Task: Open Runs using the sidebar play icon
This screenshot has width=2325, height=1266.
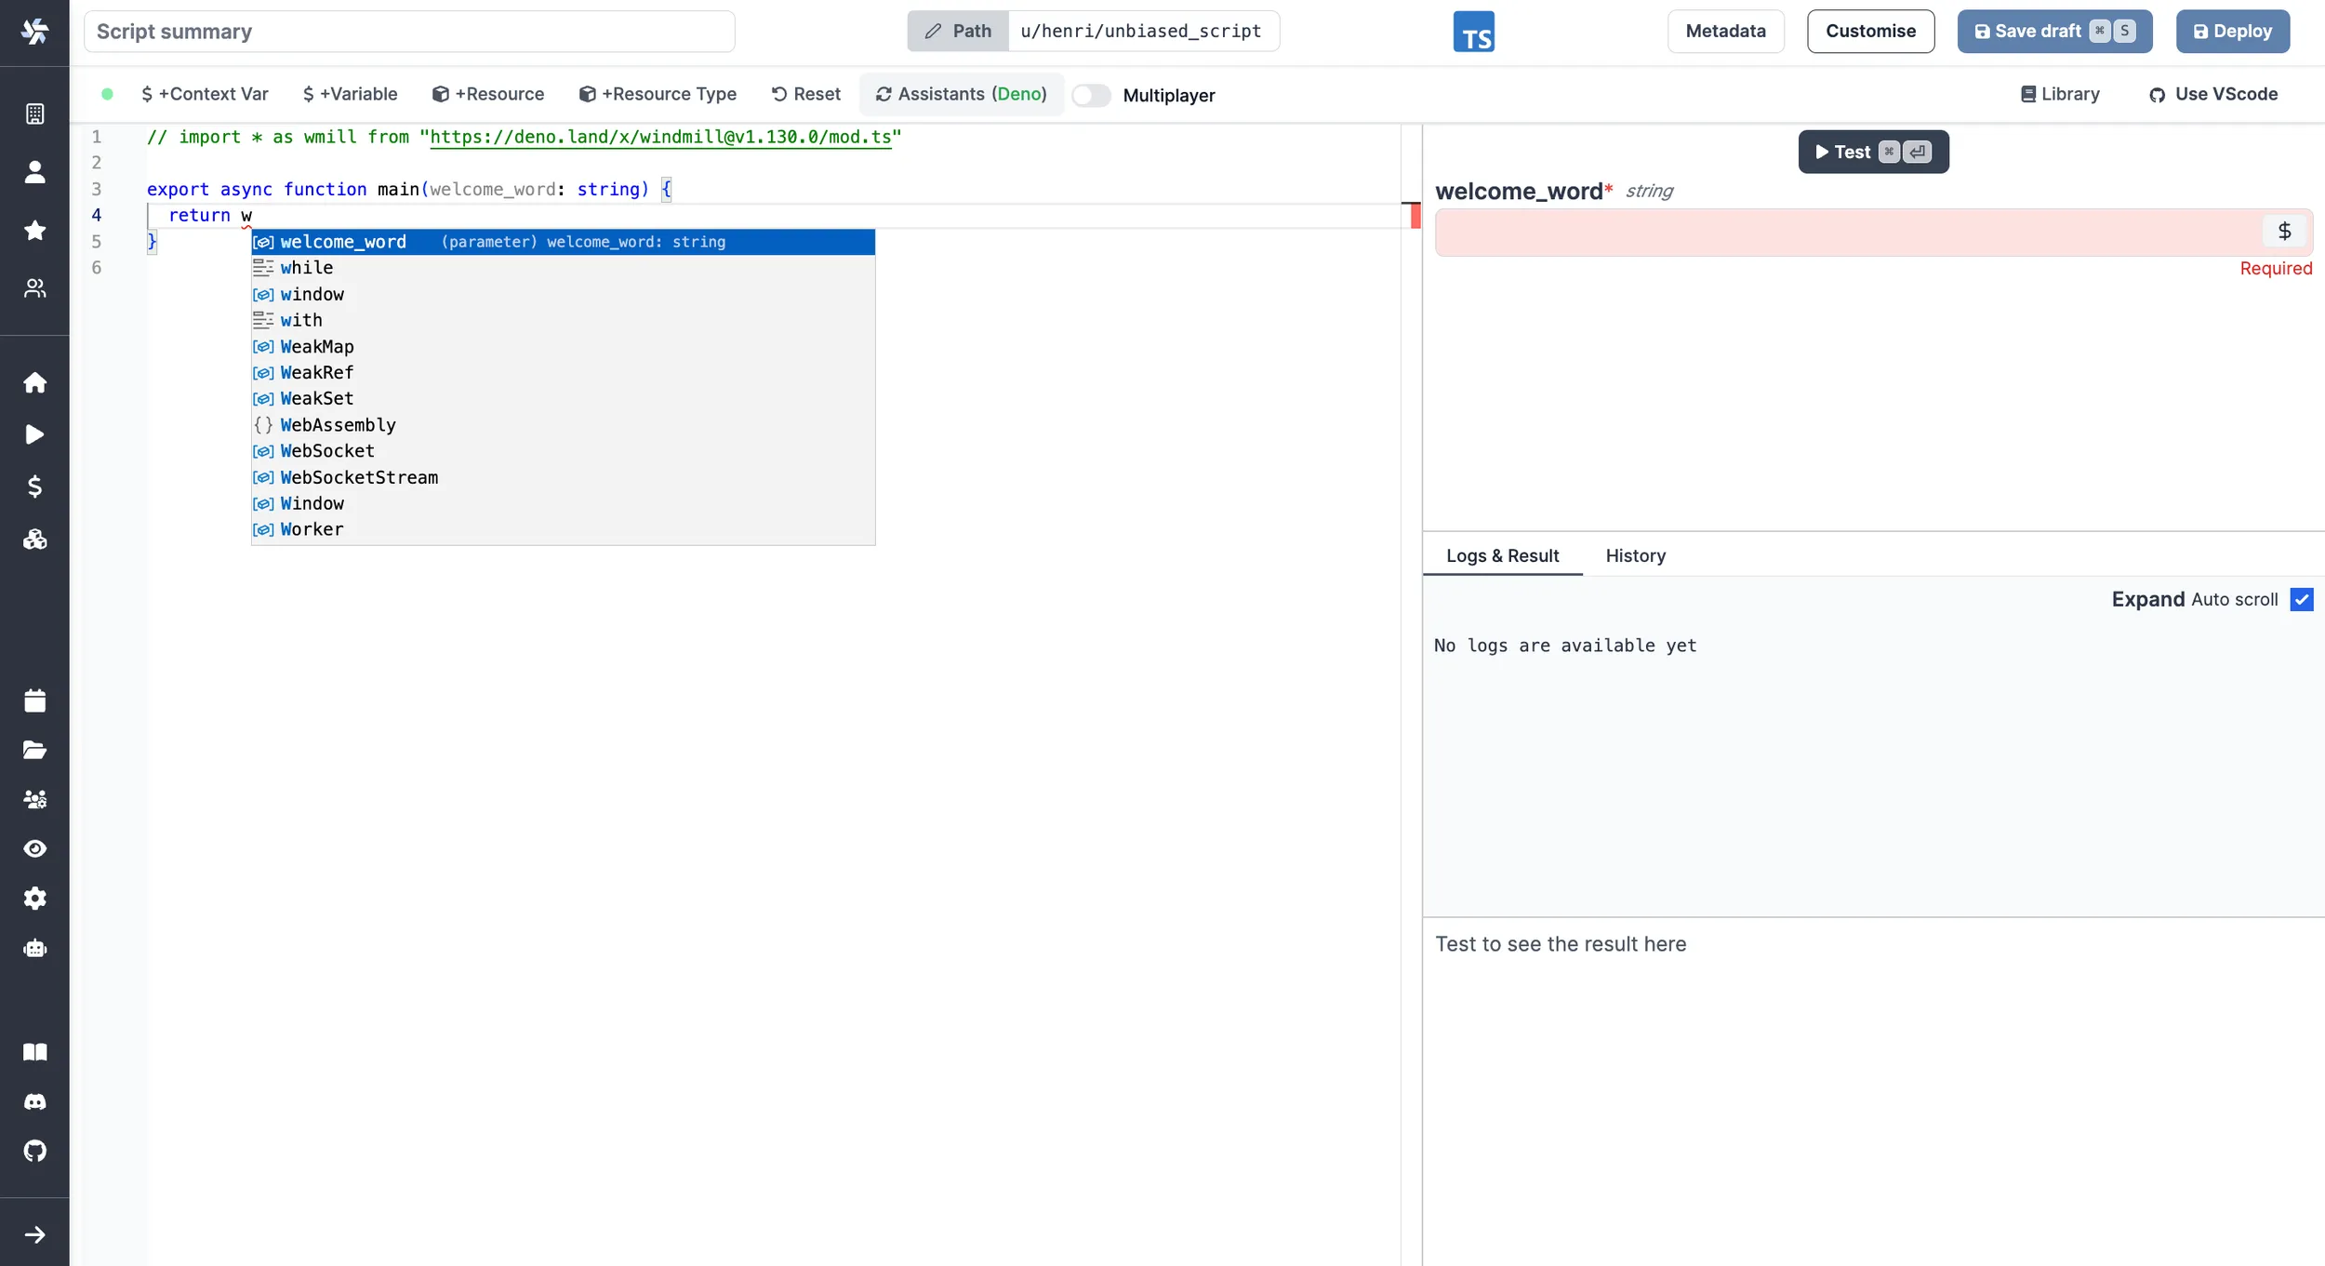Action: 34,434
